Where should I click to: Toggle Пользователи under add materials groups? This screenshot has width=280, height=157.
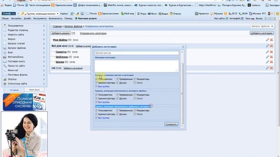click(x=96, y=110)
